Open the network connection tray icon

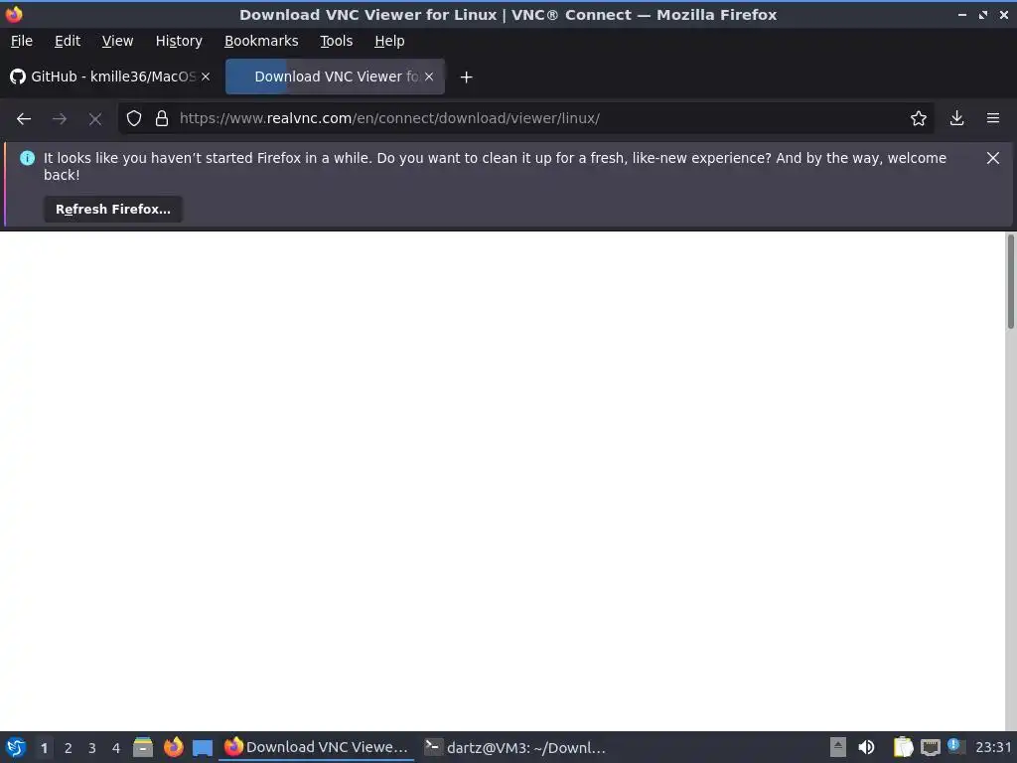pos(931,747)
